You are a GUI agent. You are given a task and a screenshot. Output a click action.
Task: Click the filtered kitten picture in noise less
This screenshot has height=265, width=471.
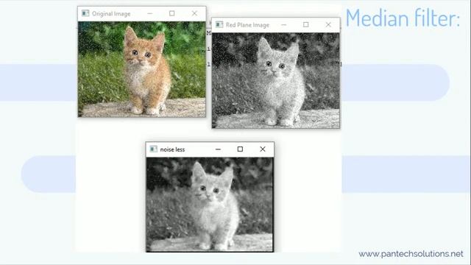point(210,205)
